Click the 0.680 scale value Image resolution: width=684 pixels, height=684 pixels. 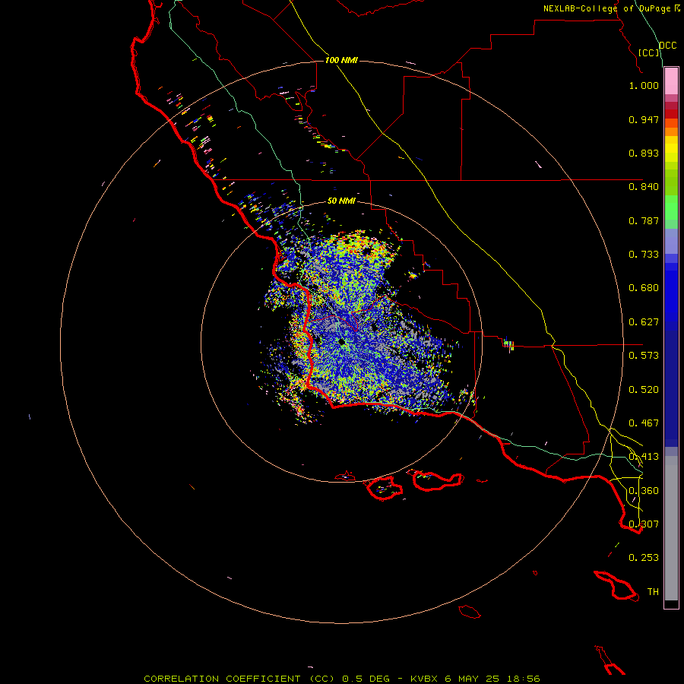644,288
